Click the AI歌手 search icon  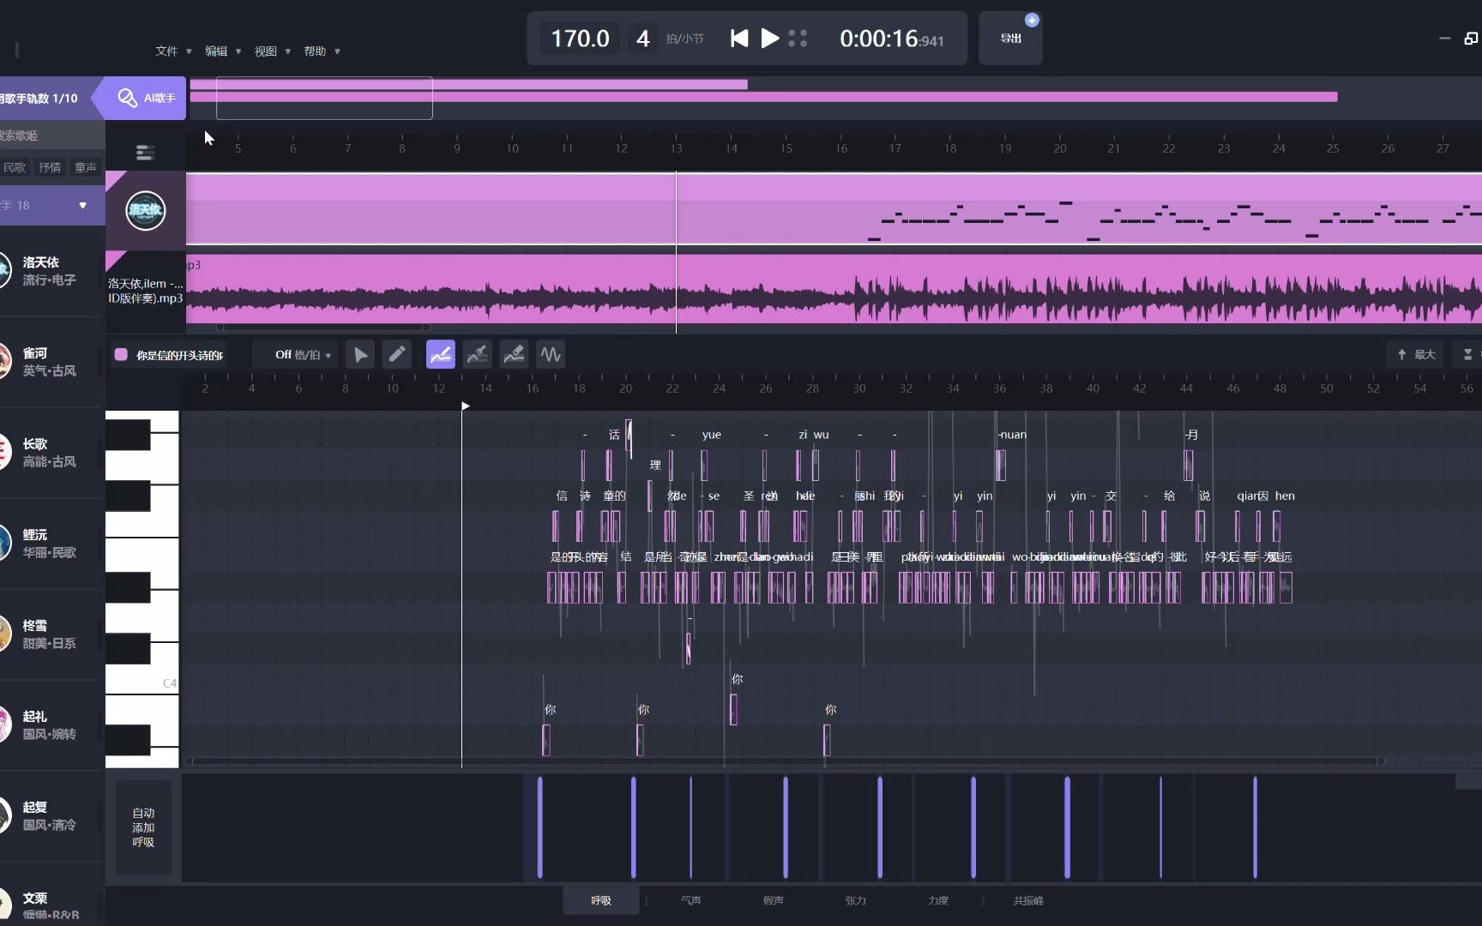tap(127, 98)
